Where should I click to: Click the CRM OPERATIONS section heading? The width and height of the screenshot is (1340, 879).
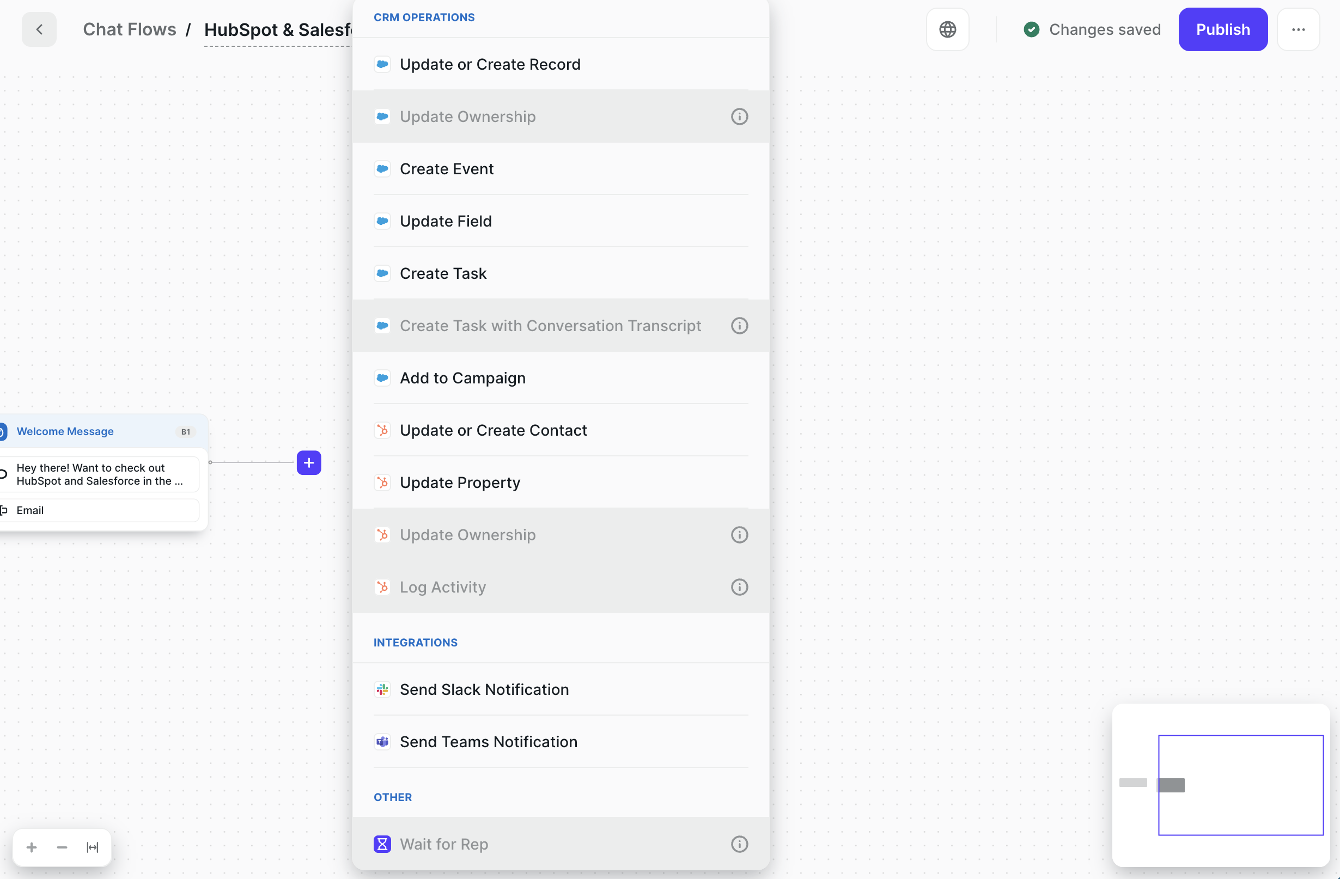click(x=424, y=17)
